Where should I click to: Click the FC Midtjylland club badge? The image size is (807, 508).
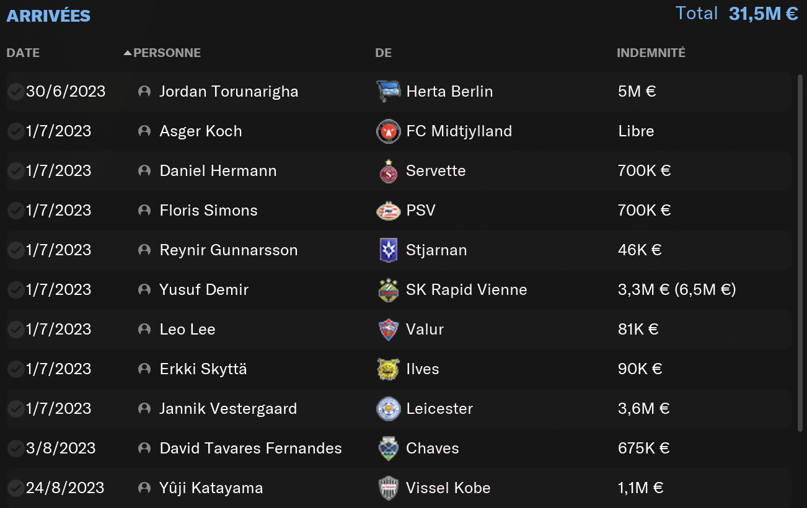coord(389,131)
